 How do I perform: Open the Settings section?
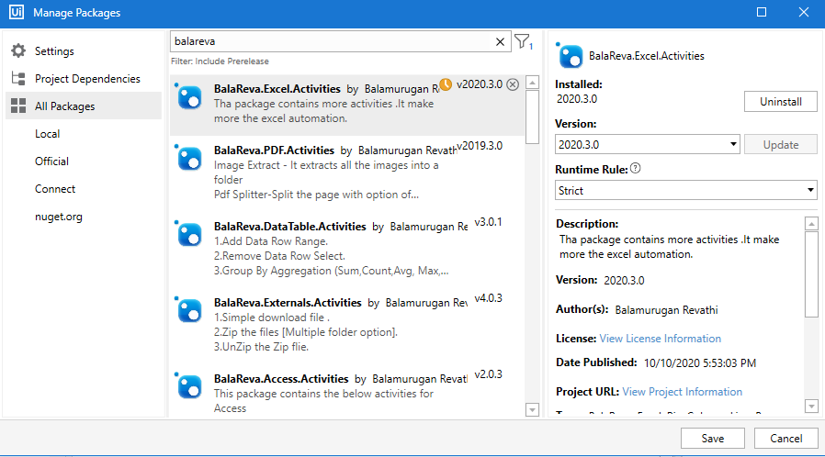pyautogui.click(x=54, y=51)
